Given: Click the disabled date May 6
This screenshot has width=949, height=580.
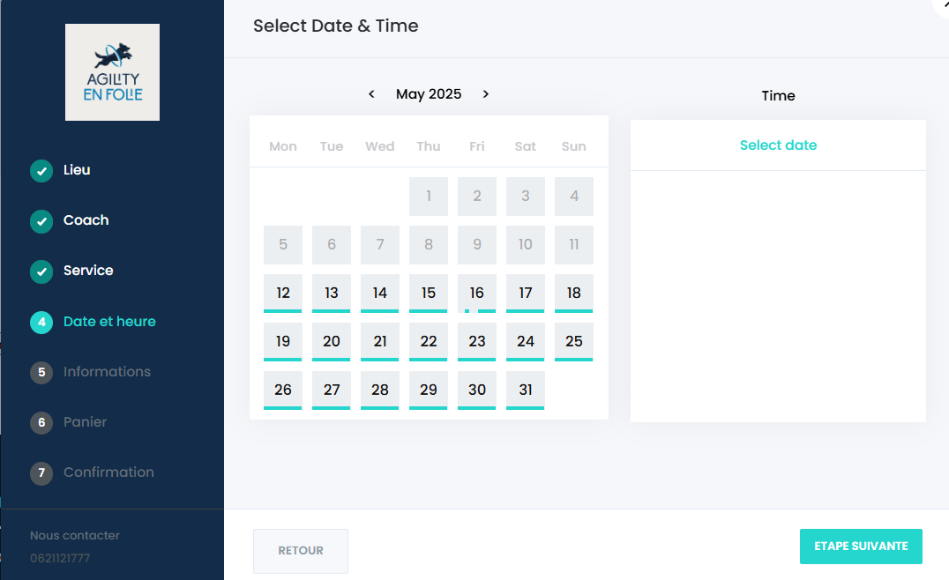Looking at the screenshot, I should 331,245.
